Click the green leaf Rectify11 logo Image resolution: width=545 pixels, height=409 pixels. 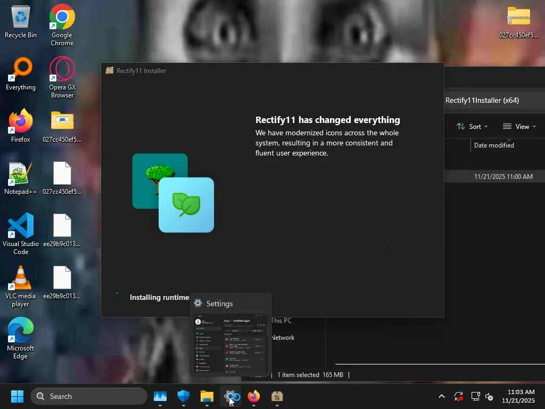pos(186,205)
